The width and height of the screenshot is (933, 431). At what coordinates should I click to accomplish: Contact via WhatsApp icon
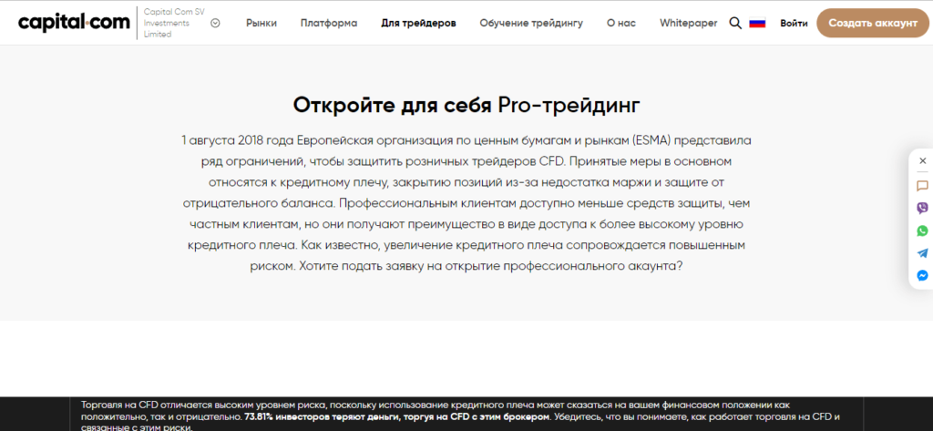pos(922,231)
